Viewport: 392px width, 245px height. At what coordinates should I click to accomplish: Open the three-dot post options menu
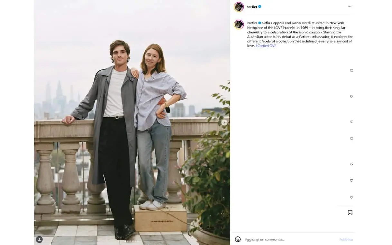(349, 7)
